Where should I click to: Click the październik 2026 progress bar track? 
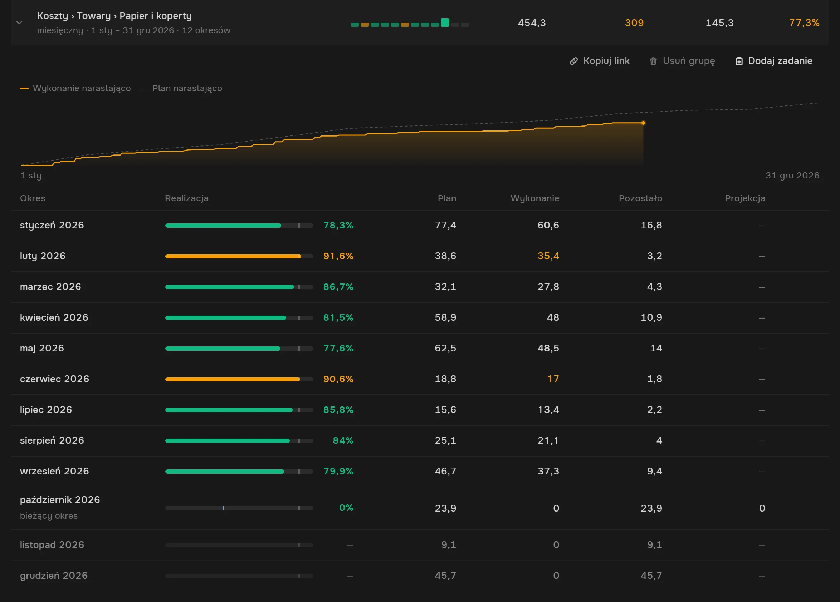click(x=239, y=508)
